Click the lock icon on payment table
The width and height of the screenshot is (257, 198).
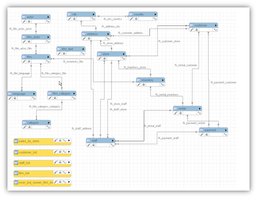(x=207, y=134)
